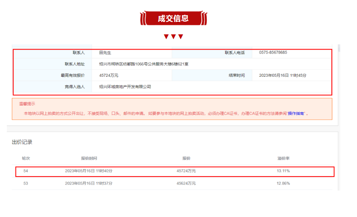Click premium rate 12.86%
Viewport: 357px width, 217px height.
click(283, 183)
